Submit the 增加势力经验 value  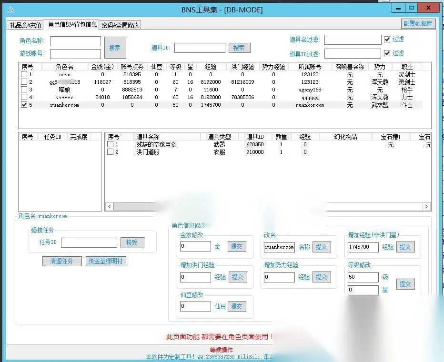(322, 277)
